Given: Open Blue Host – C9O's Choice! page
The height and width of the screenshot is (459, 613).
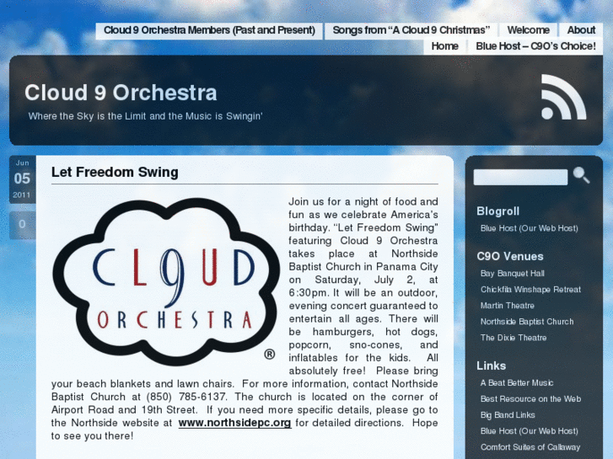Looking at the screenshot, I should [x=535, y=46].
